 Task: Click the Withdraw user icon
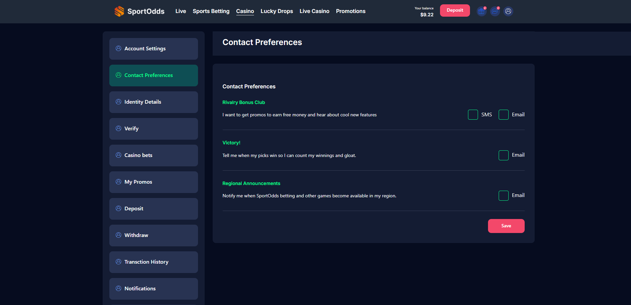pyautogui.click(x=118, y=235)
